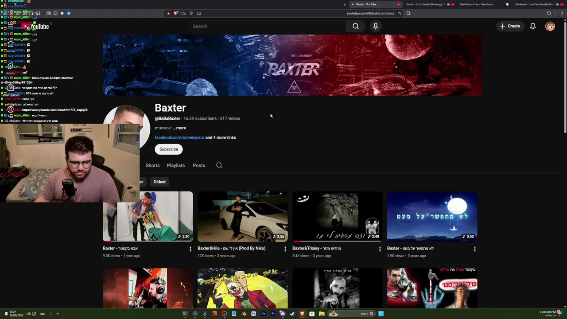Open After Effects from the taskbar

coord(263,314)
